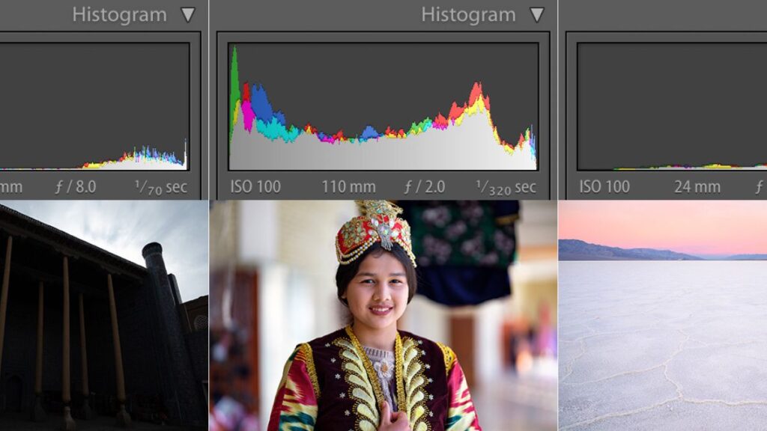Select the portrait photo of the girl

click(x=383, y=315)
